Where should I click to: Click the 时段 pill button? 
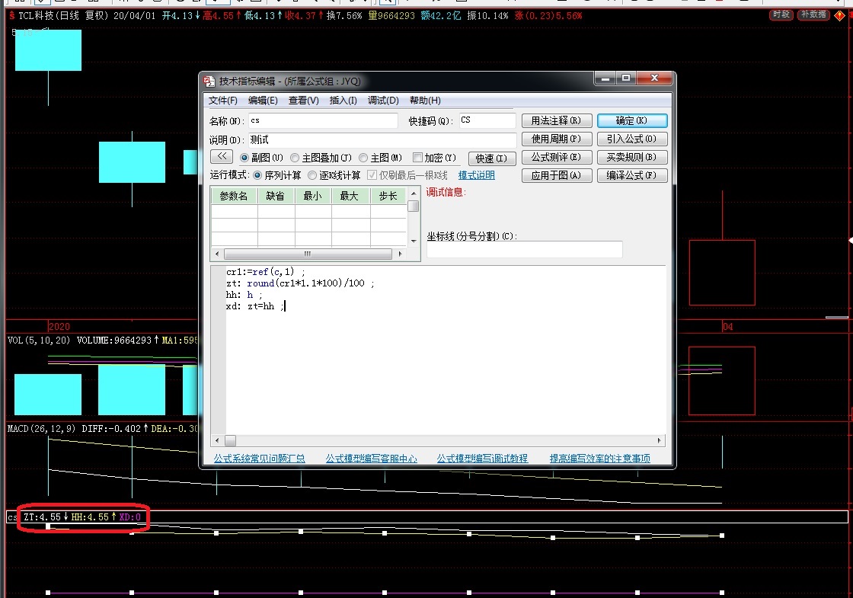[x=781, y=15]
